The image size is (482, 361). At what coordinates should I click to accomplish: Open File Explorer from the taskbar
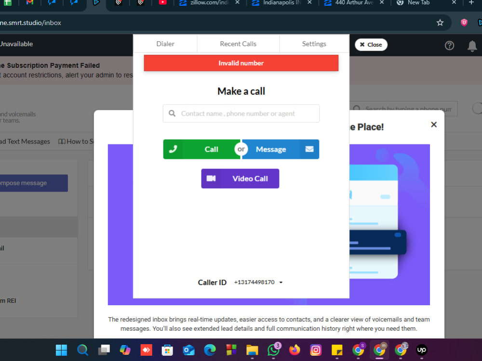point(252,350)
